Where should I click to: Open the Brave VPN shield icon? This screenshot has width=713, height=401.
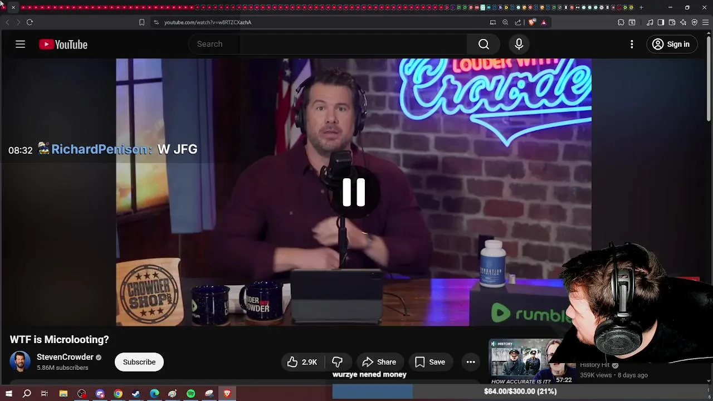[694, 22]
